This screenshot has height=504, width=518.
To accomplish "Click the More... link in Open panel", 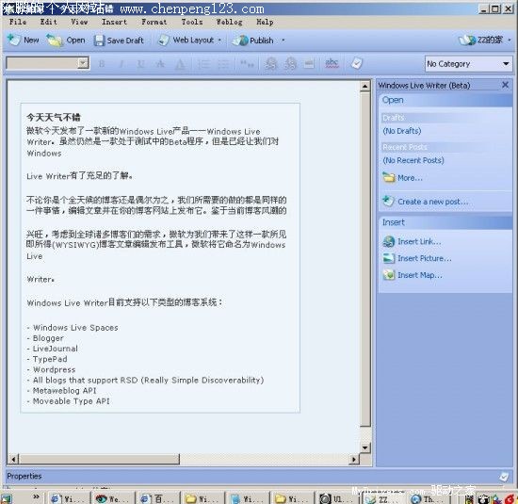I will click(410, 178).
